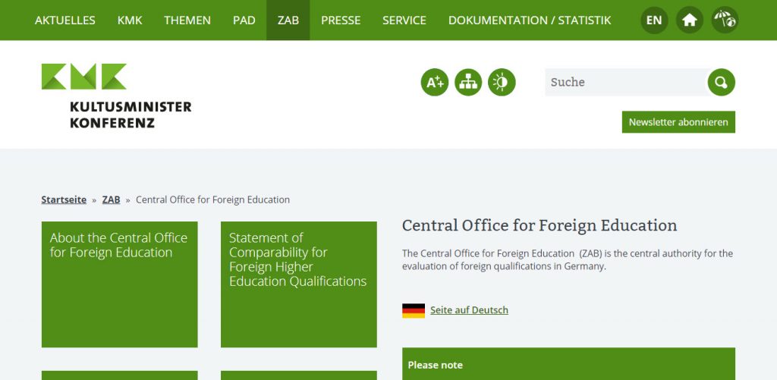Follow the Seite auf Deutsch link
This screenshot has height=380, width=777.
469,310
